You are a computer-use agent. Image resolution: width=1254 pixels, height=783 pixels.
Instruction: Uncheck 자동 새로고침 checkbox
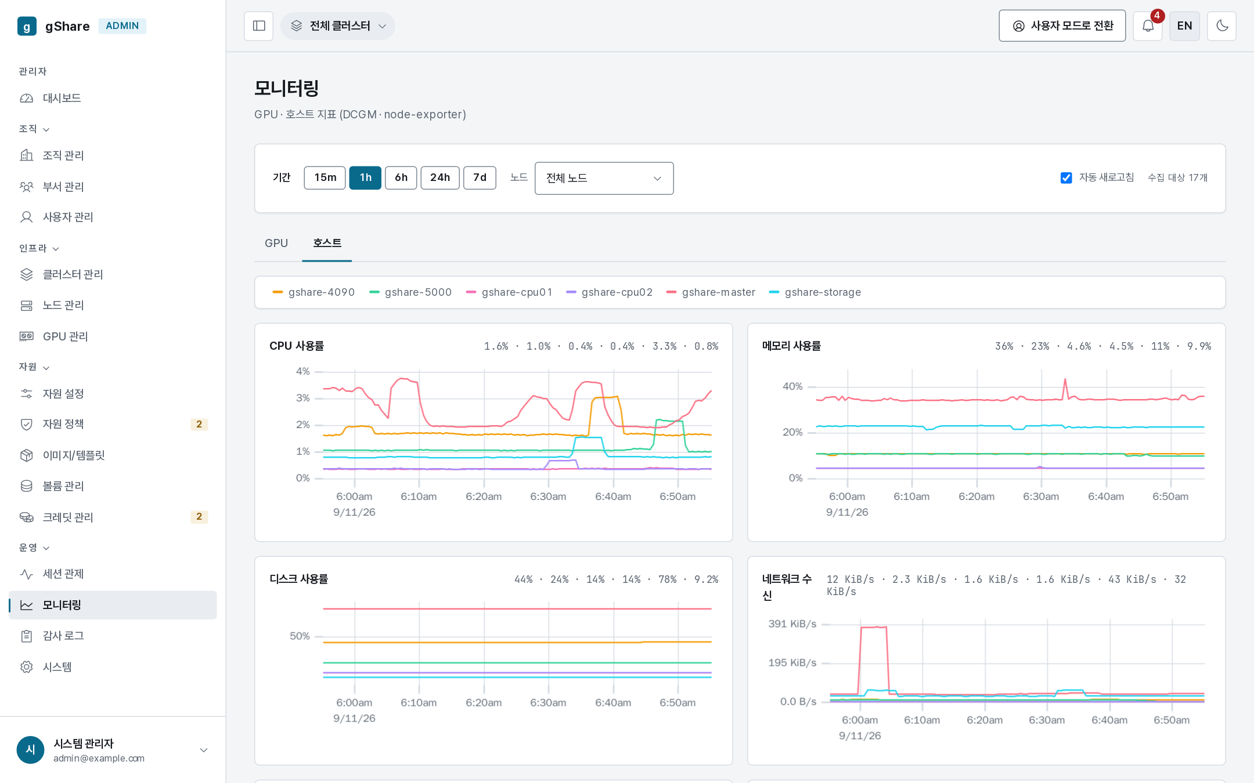coord(1066,178)
